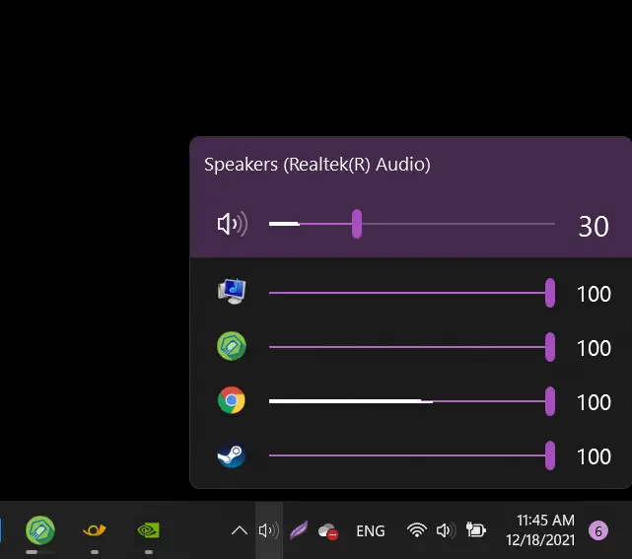Click the Steam volume slider thumb
Viewport: 632px width, 559px height.
pos(550,455)
